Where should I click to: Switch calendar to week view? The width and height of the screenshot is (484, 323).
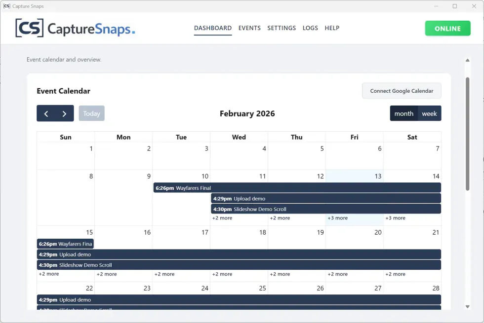tap(429, 113)
